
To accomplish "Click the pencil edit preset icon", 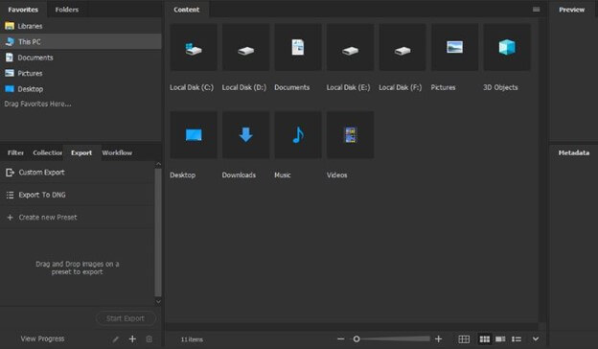I will tap(116, 339).
